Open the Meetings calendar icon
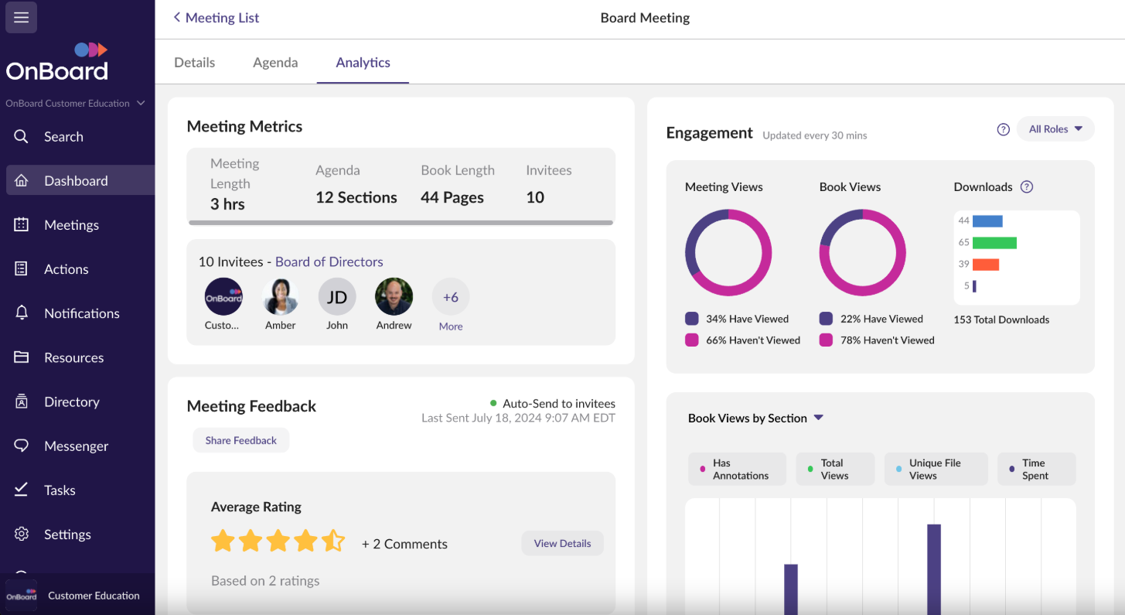1125x615 pixels. coord(22,225)
